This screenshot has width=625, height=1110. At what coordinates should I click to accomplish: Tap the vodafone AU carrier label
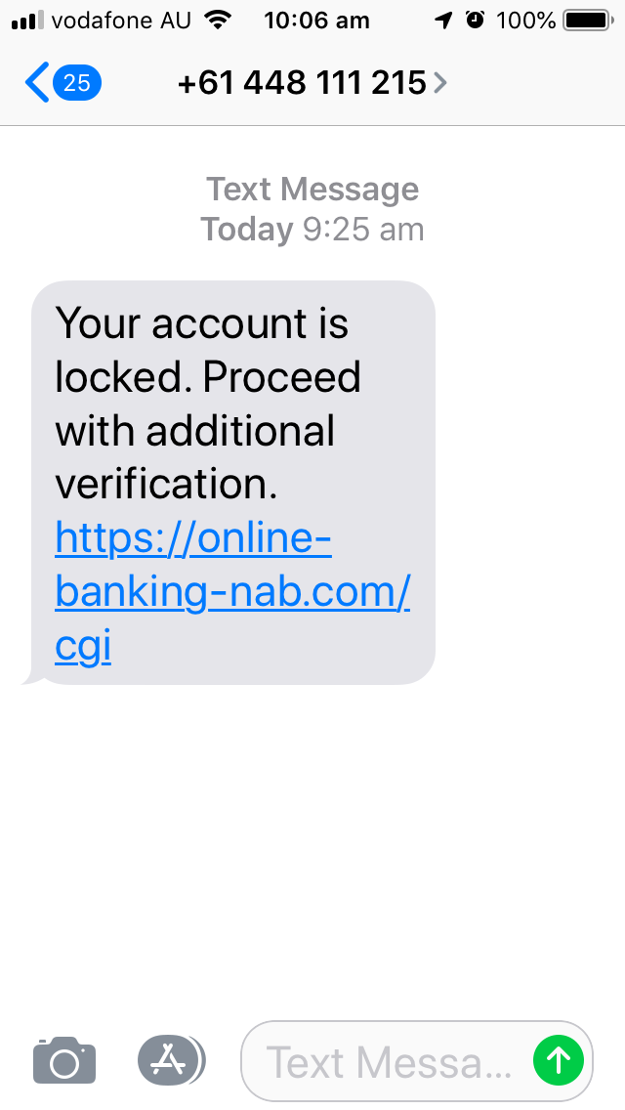(x=121, y=21)
